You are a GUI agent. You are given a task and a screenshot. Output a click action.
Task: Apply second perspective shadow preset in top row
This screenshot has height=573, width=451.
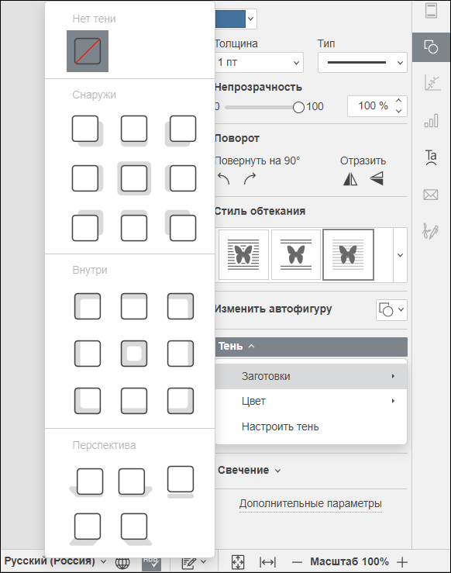(x=134, y=482)
